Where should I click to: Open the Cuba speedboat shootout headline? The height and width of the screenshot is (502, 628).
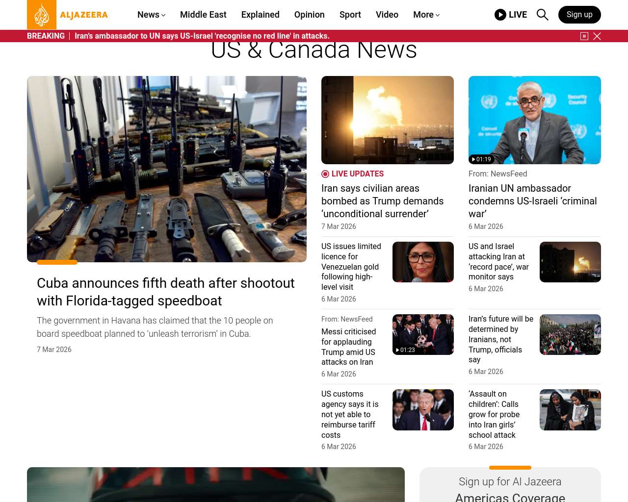(x=166, y=292)
